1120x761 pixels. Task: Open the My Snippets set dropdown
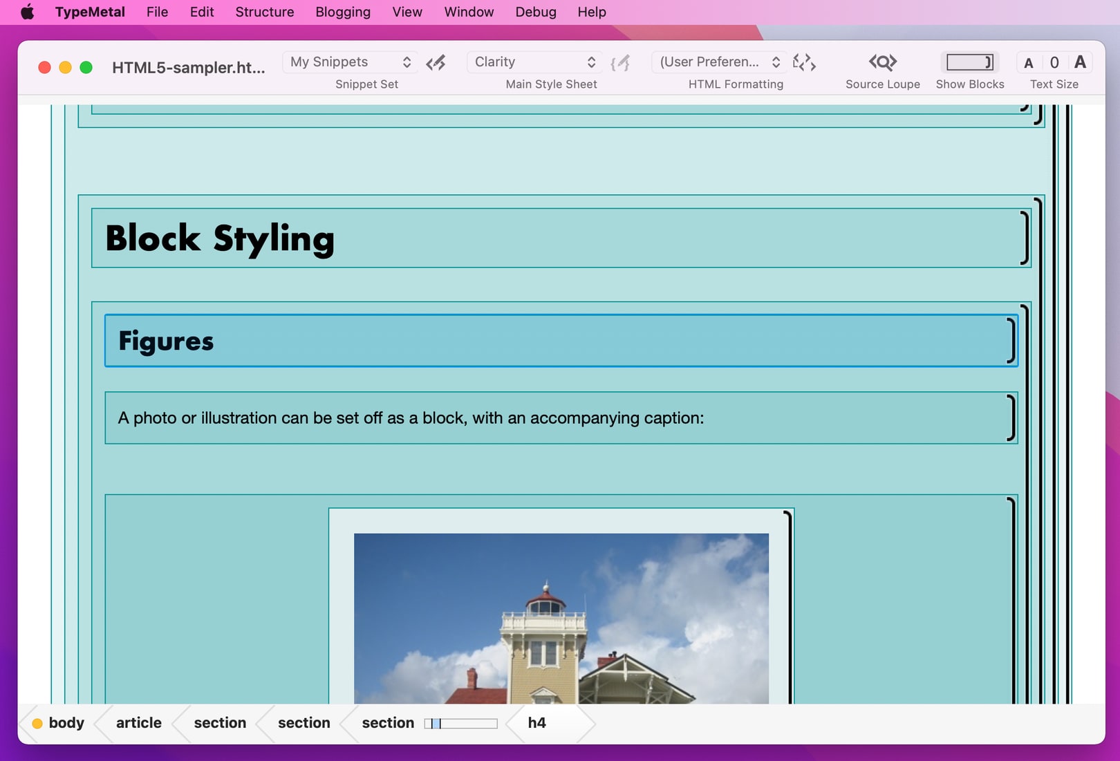pos(350,62)
